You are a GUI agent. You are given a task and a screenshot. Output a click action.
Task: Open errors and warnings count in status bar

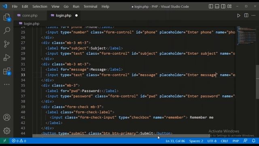(x=19, y=141)
